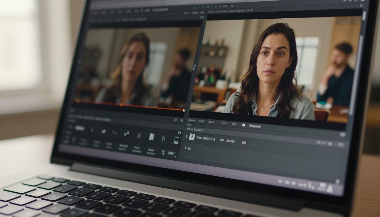Select the cloud-shaped tool icon in the left toolbar
Image resolution: width=380 pixels, height=217 pixels.
[104, 131]
